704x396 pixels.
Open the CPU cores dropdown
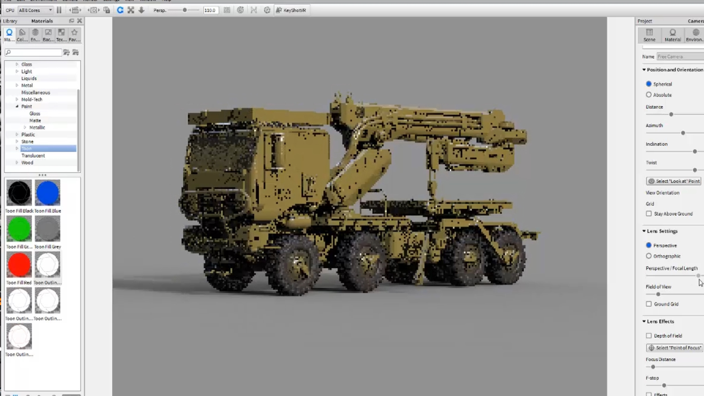(x=36, y=10)
